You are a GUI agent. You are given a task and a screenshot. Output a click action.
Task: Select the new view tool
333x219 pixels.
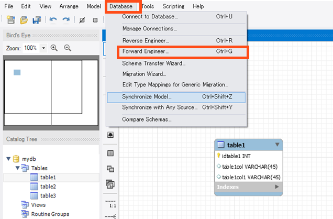[x=110, y=169]
